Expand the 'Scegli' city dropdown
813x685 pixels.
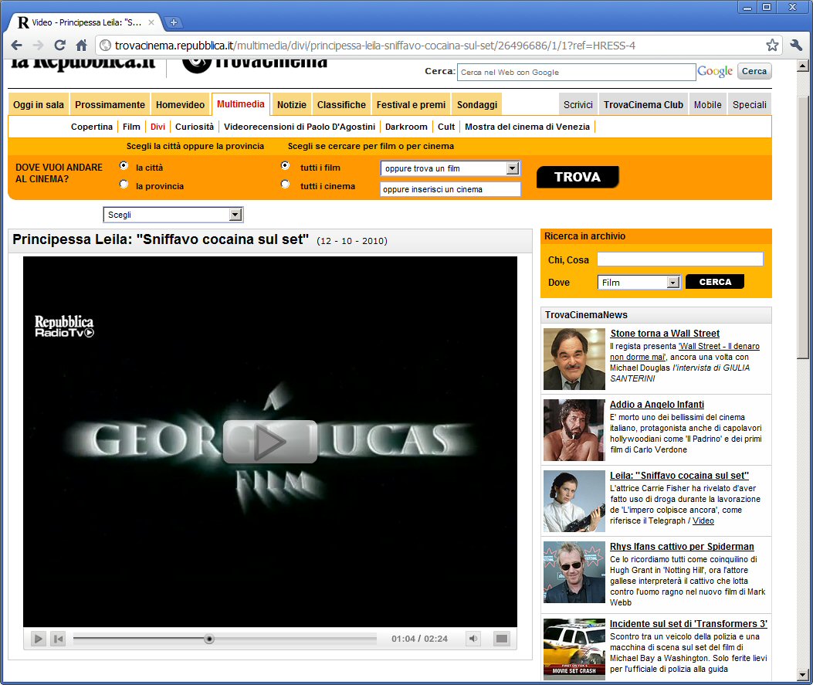coord(173,215)
